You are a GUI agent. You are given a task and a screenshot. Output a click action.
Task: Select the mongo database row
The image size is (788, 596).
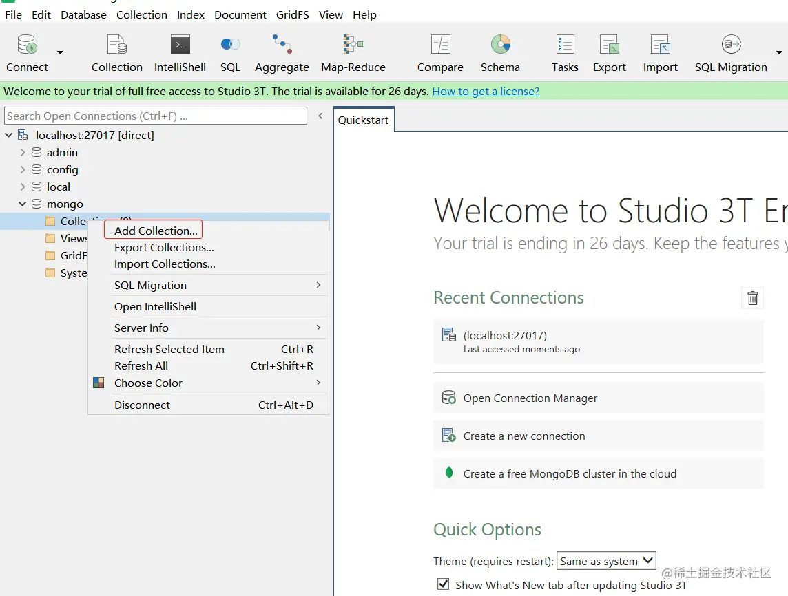click(165, 204)
